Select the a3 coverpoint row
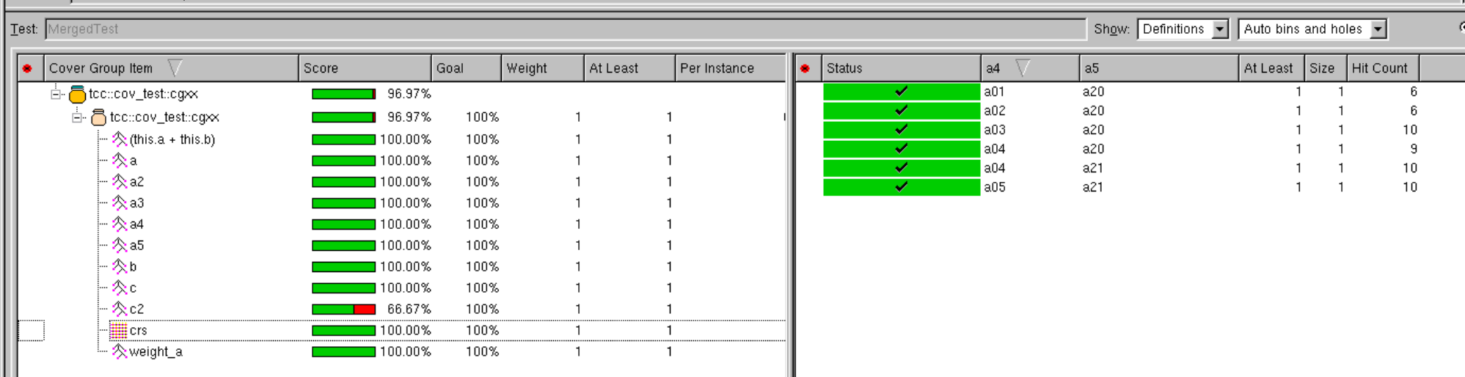Screen dimensions: 1465x377 [401, 202]
